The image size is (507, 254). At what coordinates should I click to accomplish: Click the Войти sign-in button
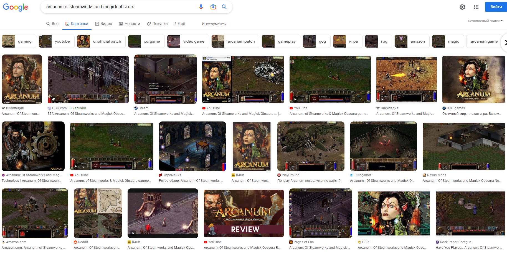(496, 7)
